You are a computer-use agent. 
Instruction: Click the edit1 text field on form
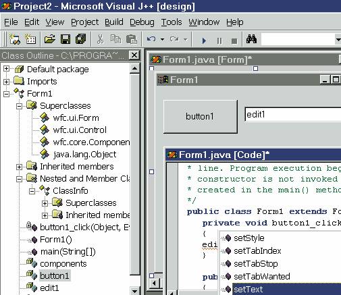(293, 115)
